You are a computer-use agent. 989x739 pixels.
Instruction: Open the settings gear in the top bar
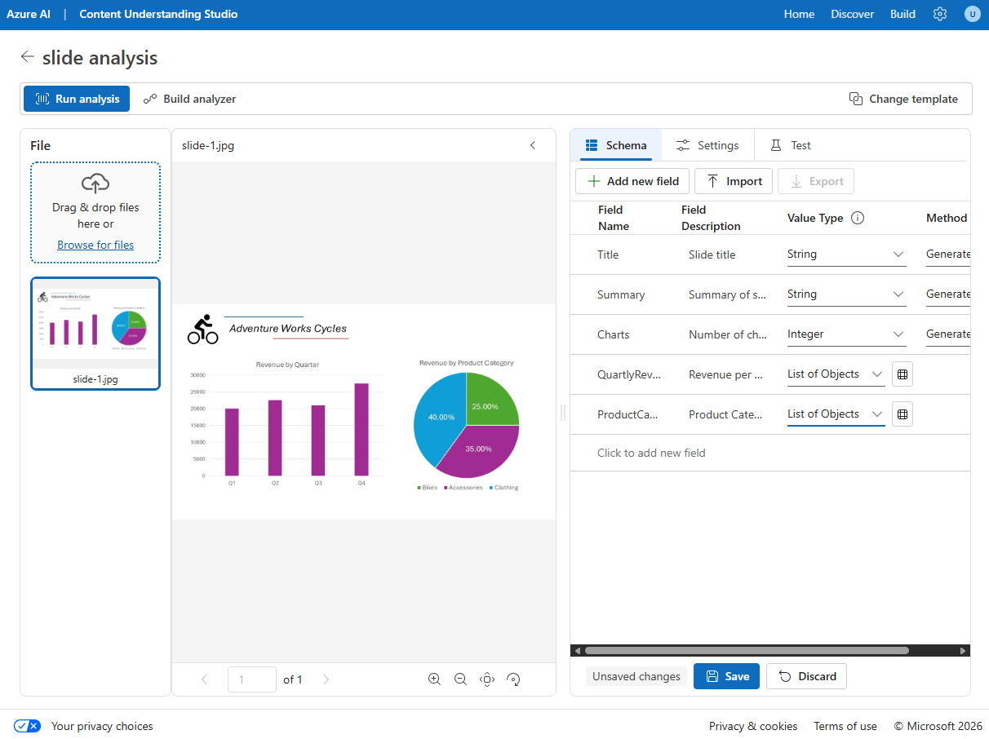(939, 14)
